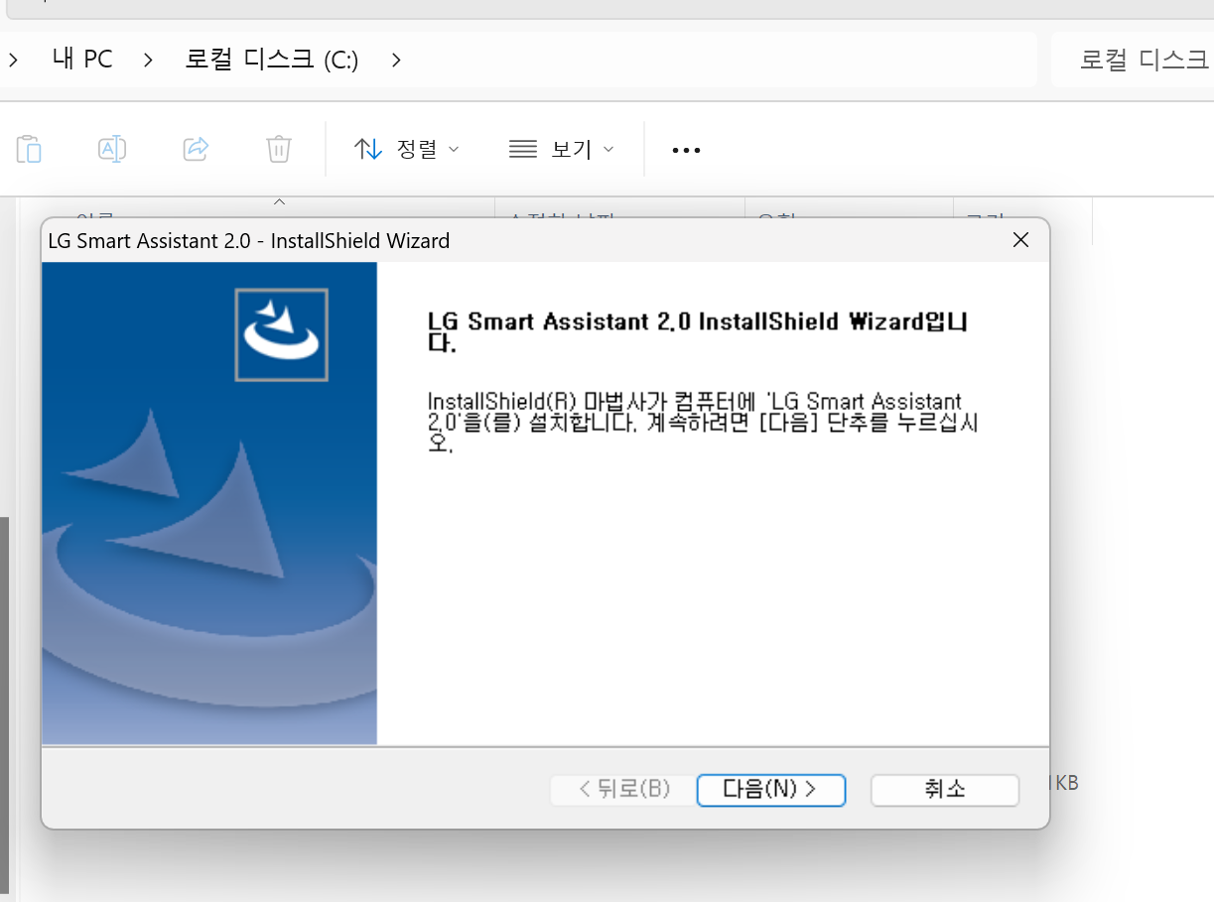Viewport: 1214px width, 902px height.
Task: Expand the chevron before 내 PC
Action: 13,60
